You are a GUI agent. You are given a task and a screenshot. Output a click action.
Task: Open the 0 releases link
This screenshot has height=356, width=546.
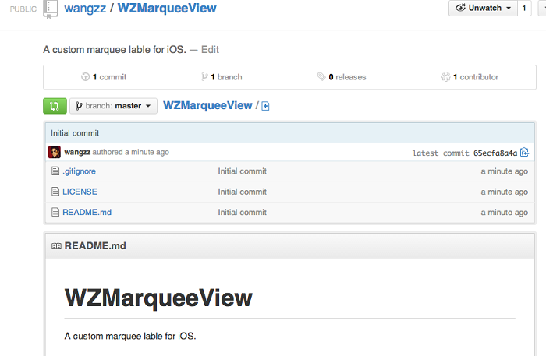click(x=347, y=77)
